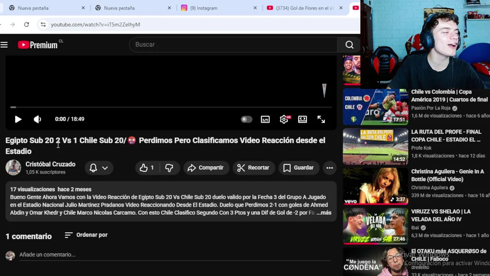Open the Ordenar por sort menu

coord(86,235)
